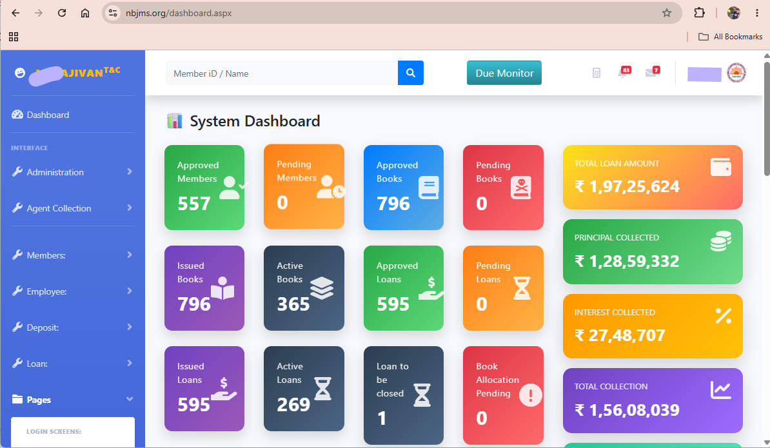Click the Active Loans hourglass icon

[322, 389]
